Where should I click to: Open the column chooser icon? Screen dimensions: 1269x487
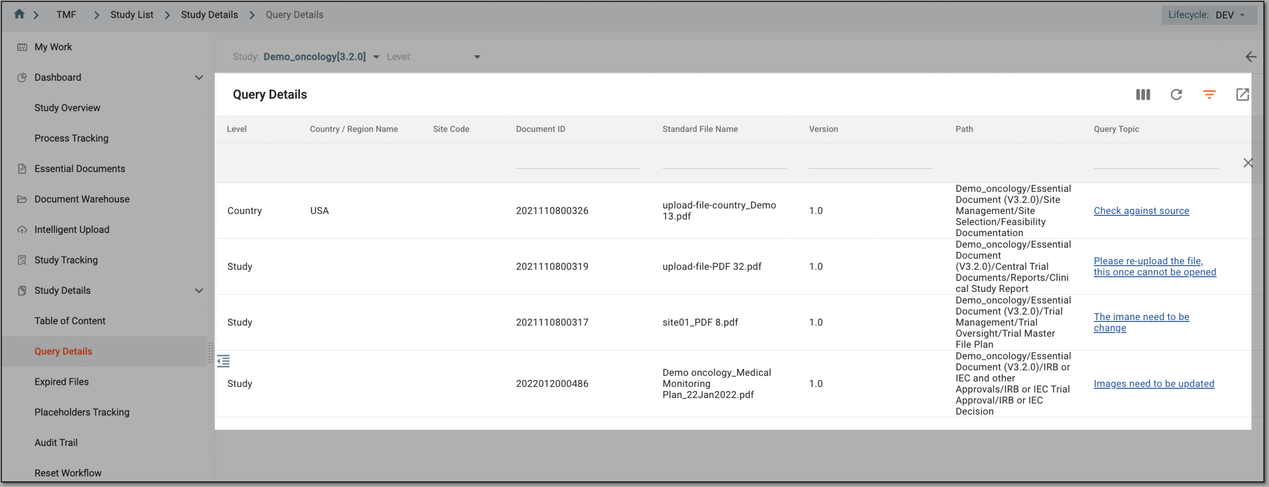pyautogui.click(x=1143, y=94)
